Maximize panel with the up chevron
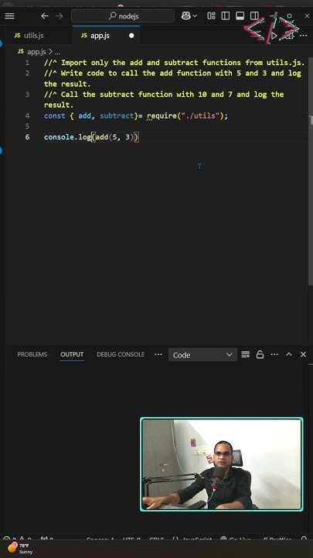This screenshot has height=558, width=313. (x=289, y=354)
